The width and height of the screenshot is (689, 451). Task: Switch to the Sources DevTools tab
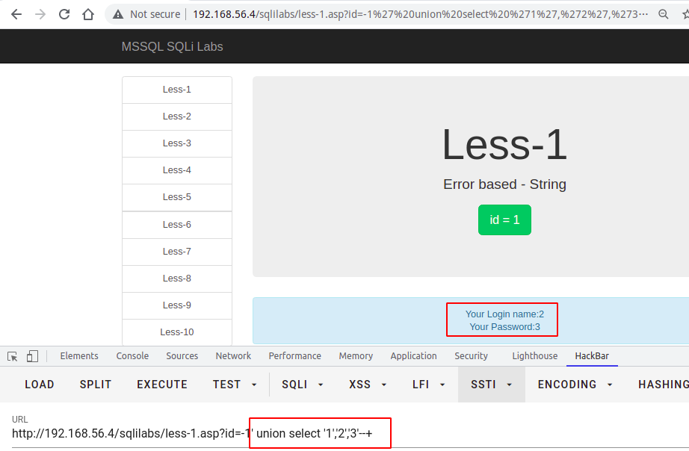click(182, 356)
